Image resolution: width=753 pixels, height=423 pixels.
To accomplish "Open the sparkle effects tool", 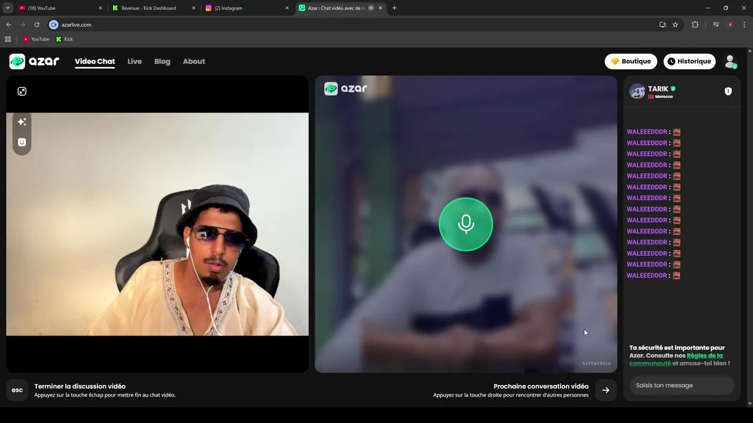I will click(22, 122).
